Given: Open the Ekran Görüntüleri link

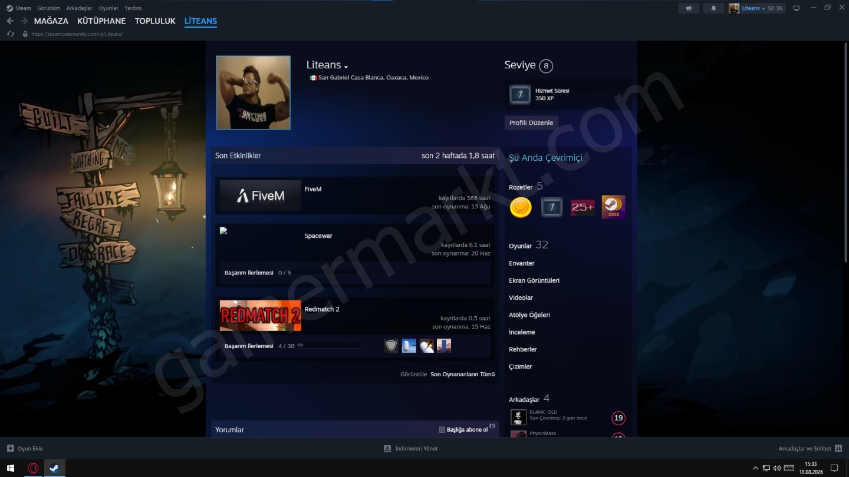Looking at the screenshot, I should (534, 280).
